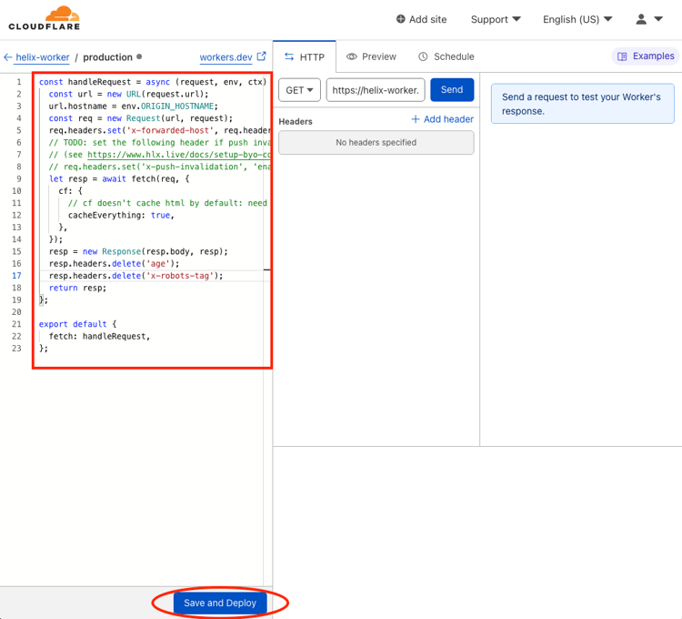Image resolution: width=682 pixels, height=619 pixels.
Task: Send the HTTP request
Action: tap(452, 90)
